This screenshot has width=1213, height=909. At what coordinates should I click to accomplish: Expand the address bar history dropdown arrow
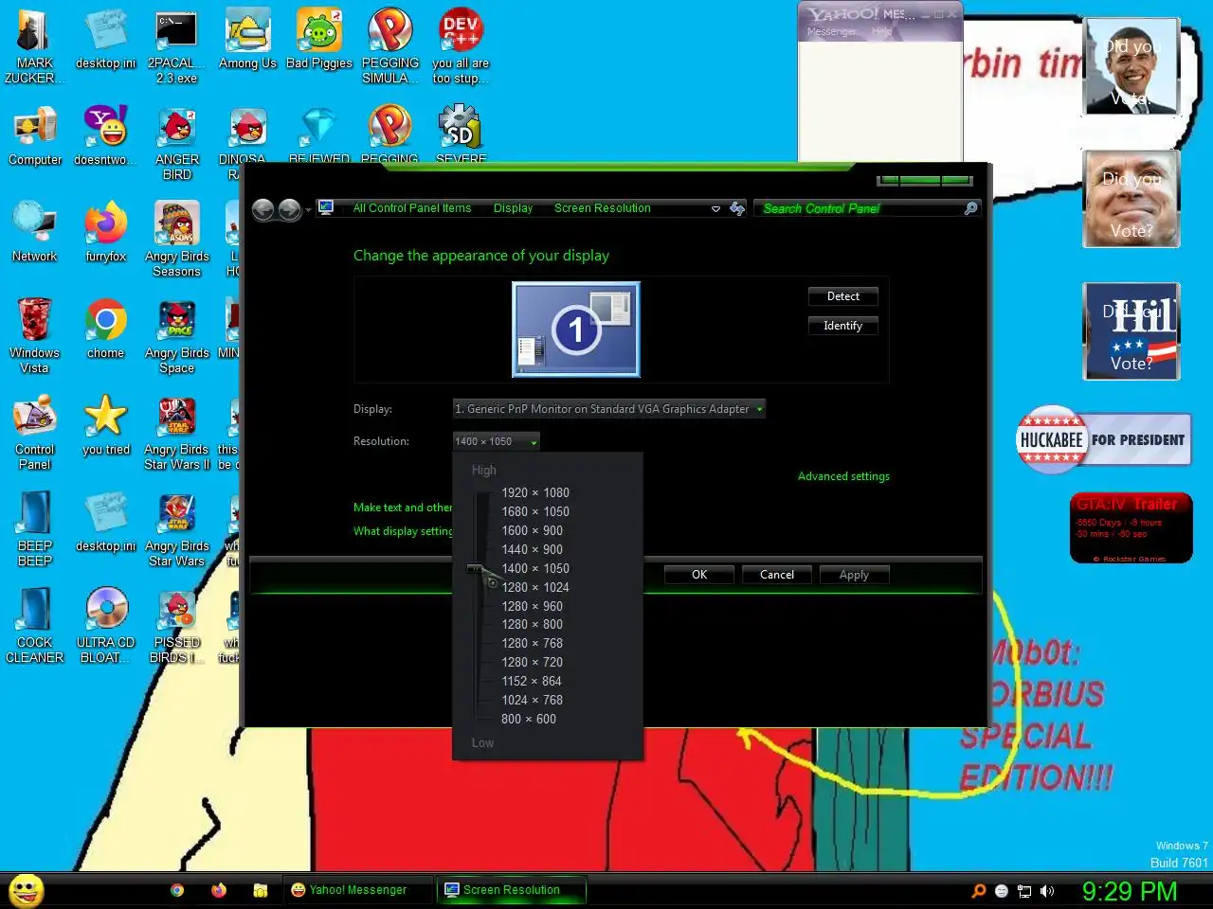(715, 209)
